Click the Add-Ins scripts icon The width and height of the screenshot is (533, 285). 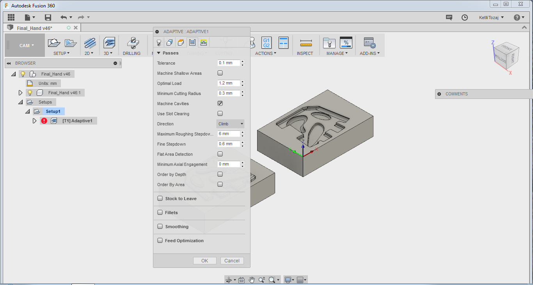coord(369,43)
